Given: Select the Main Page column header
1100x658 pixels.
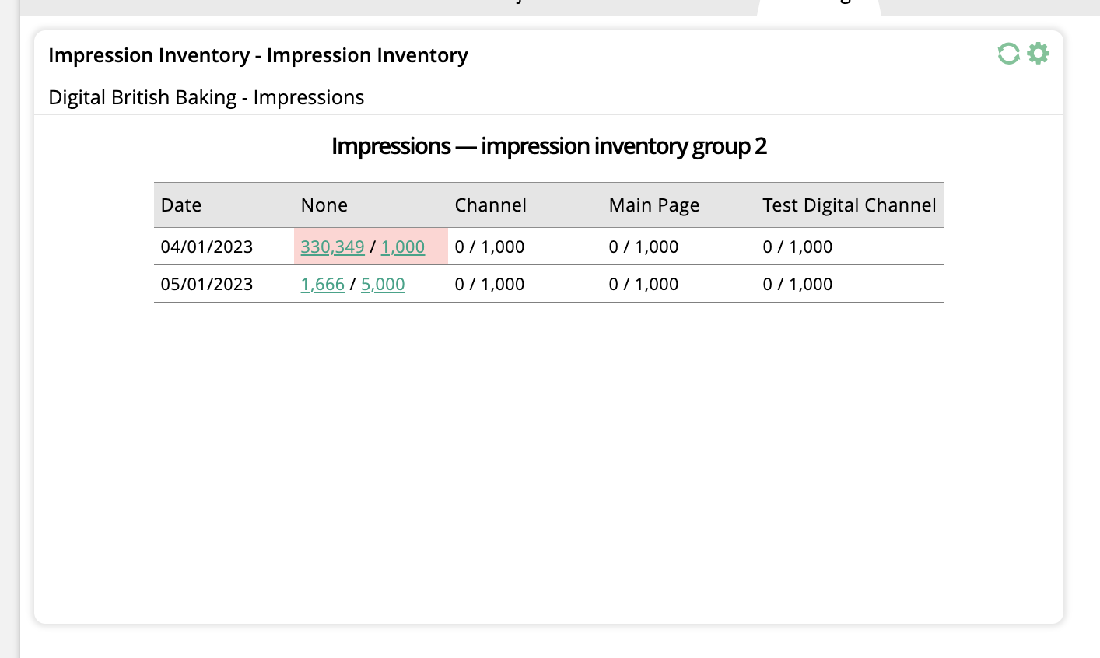Looking at the screenshot, I should 653,205.
